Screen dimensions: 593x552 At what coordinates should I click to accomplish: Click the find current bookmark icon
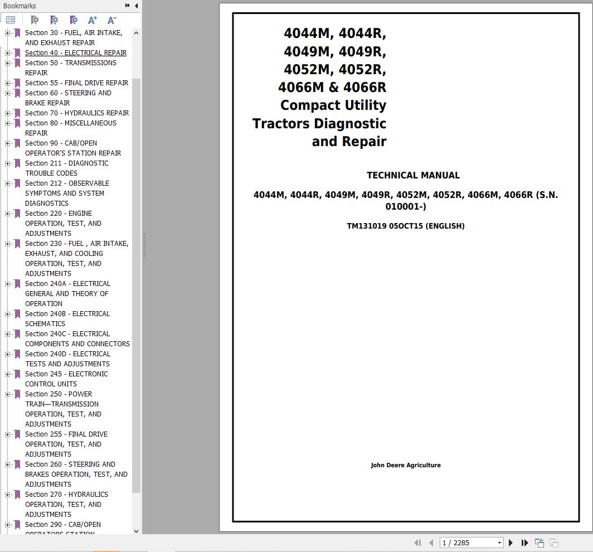[74, 20]
